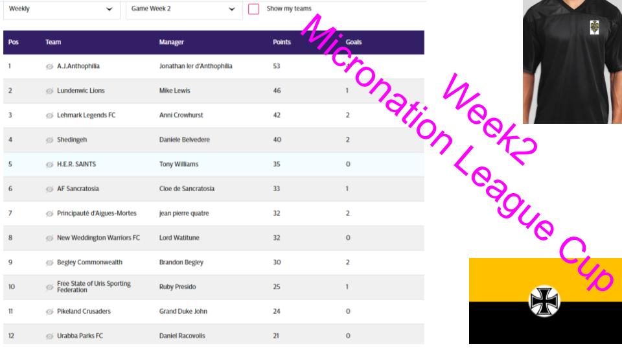Open the Principauté d'Aigues-Mortes team link

pyautogui.click(x=97, y=213)
